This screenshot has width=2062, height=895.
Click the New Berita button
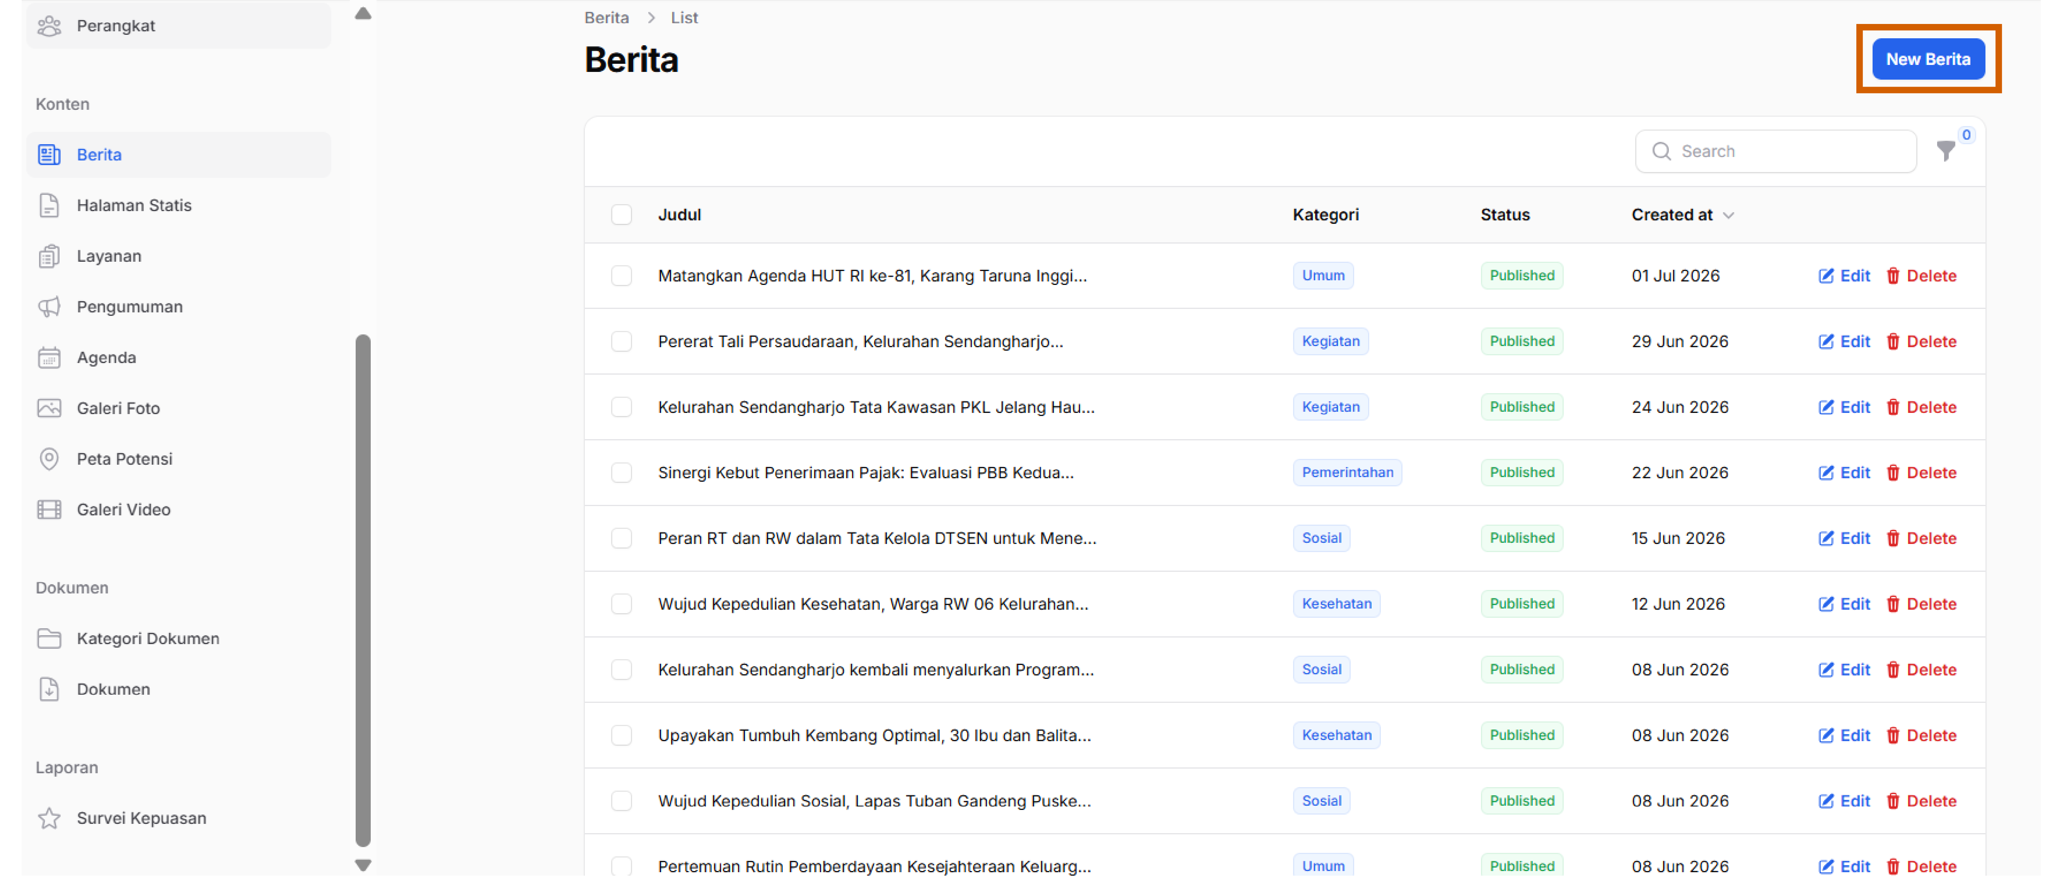(x=1927, y=58)
